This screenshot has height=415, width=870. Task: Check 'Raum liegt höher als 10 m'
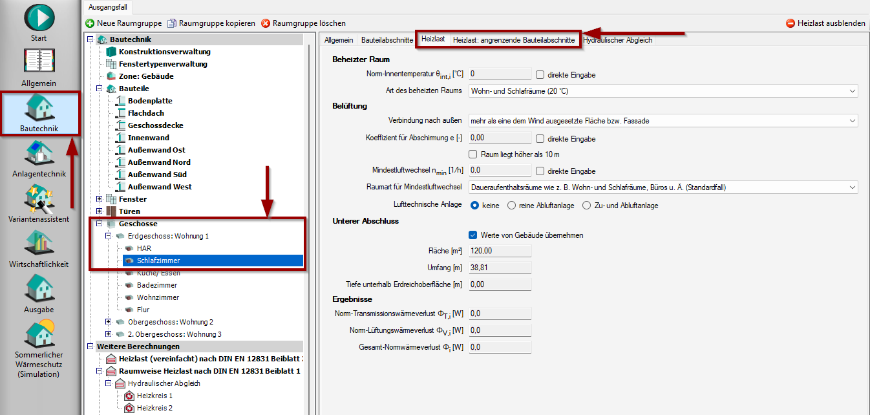click(473, 154)
